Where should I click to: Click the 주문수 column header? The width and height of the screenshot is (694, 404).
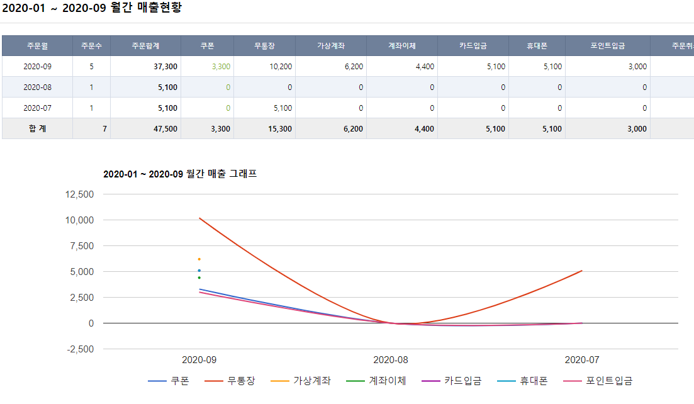[91, 46]
